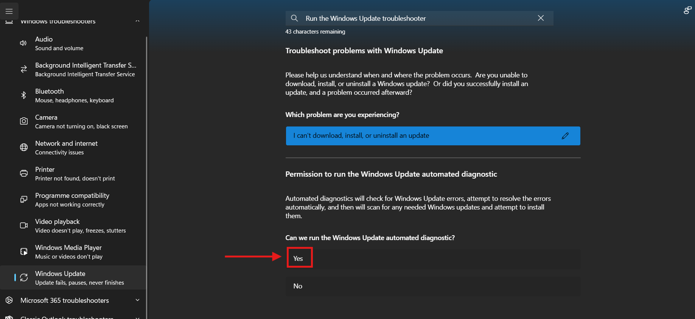The width and height of the screenshot is (695, 319).
Task: Click "43 characters remaining" text
Action: (315, 32)
